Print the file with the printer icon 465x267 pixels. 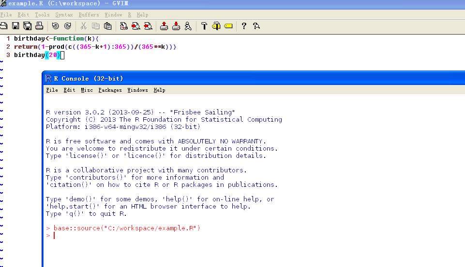(x=39, y=26)
